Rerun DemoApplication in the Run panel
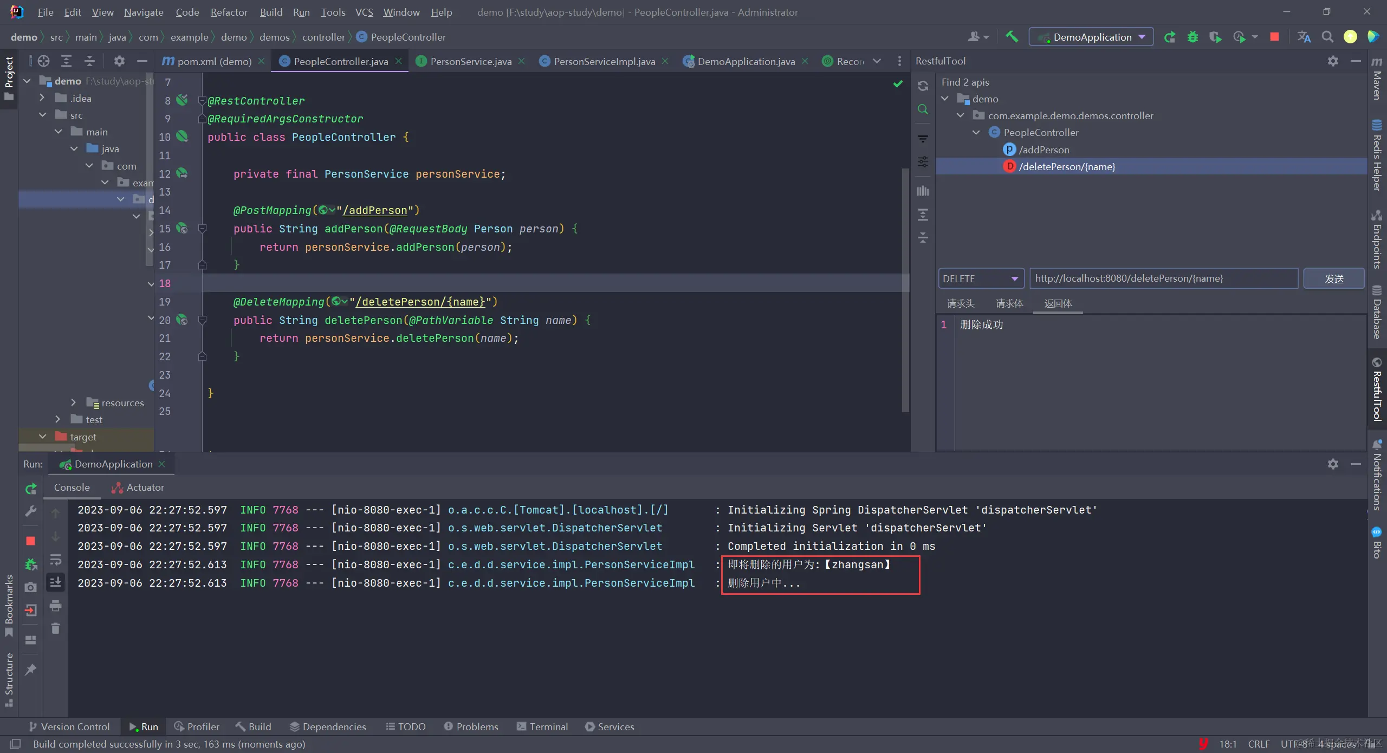Screen dimensions: 1387x753 (31, 489)
